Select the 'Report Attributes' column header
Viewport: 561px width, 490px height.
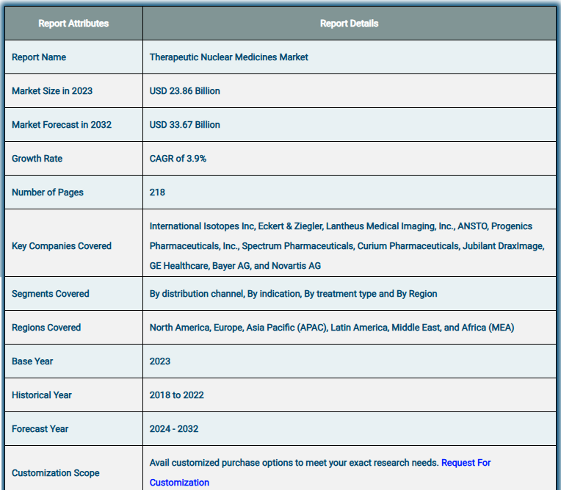(73, 24)
